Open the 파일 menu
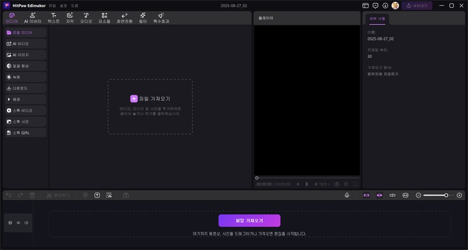Viewport: 468px width, 250px height. (x=52, y=6)
